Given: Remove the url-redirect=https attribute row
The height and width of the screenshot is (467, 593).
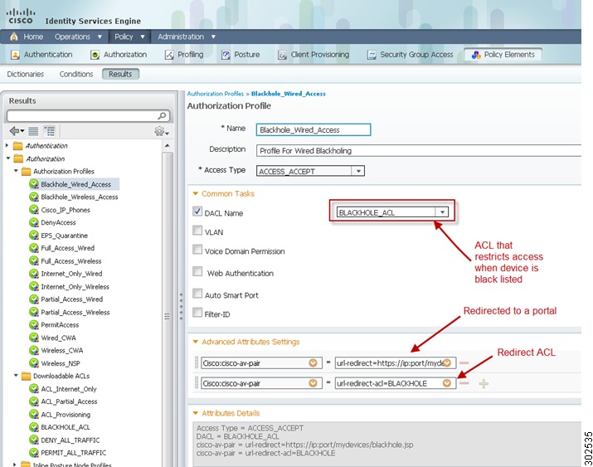Looking at the screenshot, I should 464,363.
